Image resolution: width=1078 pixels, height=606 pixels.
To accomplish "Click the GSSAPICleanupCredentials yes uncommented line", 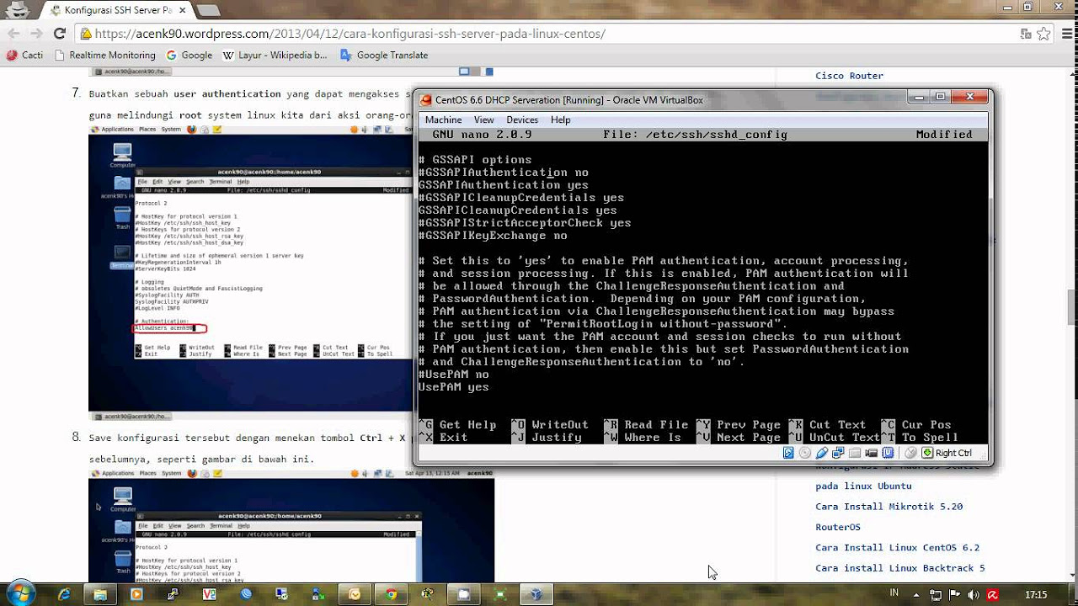I will pos(518,210).
